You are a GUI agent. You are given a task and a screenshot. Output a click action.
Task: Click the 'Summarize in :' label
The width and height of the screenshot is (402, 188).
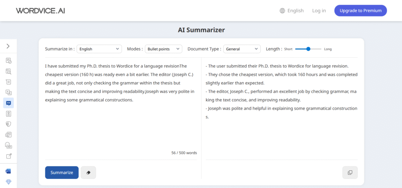(60, 49)
